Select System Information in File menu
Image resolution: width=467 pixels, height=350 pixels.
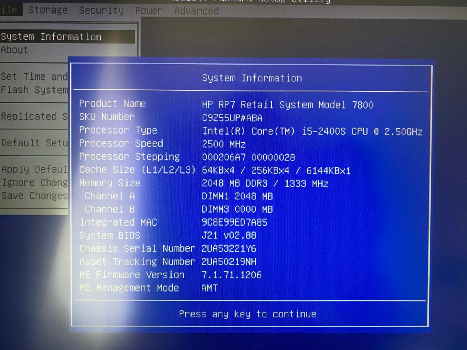coord(67,36)
